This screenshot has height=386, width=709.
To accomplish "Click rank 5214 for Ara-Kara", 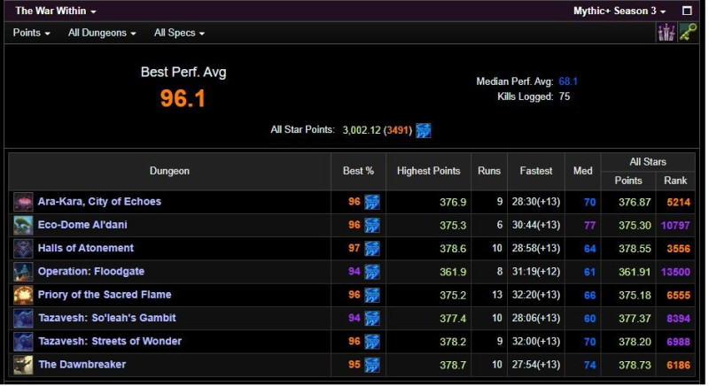I will [x=678, y=202].
